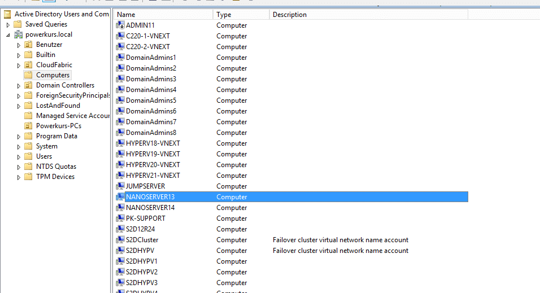The width and height of the screenshot is (540, 293).
Task: Expand the System tree node
Action: [19, 147]
